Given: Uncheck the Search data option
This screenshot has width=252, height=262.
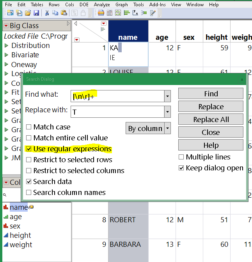Looking at the screenshot, I should [x=28, y=181].
